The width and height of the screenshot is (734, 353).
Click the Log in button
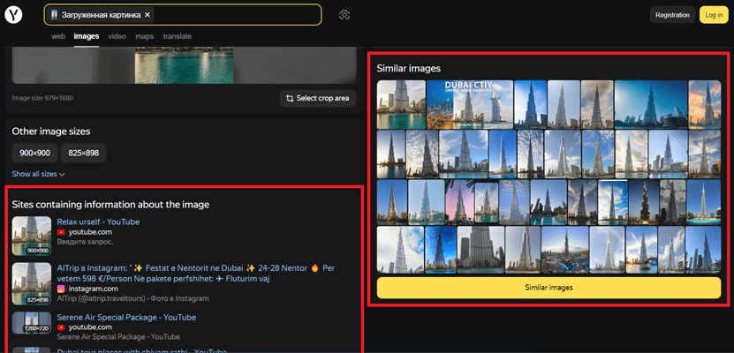tap(711, 15)
